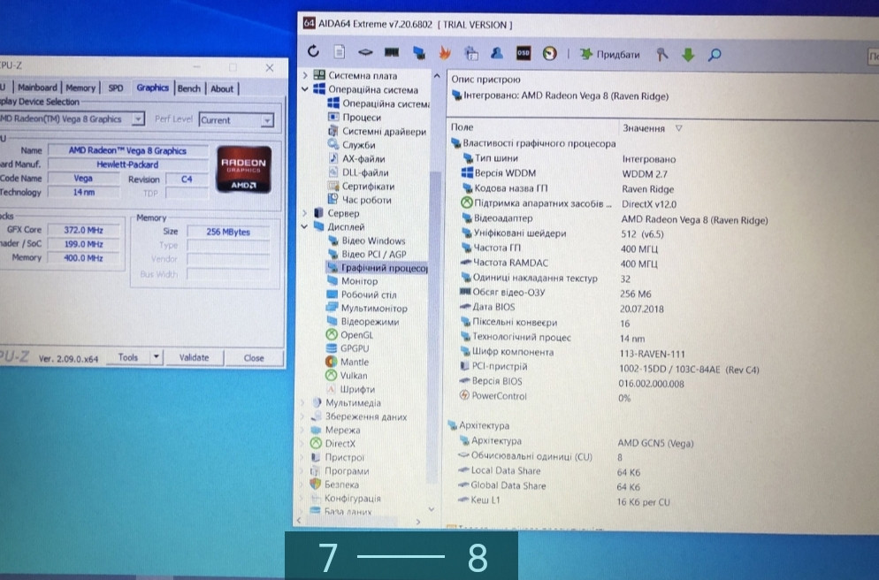Viewport: 879px width, 580px height.
Task: Click the refresh icon on AIDA64 toolbar
Action: [312, 52]
